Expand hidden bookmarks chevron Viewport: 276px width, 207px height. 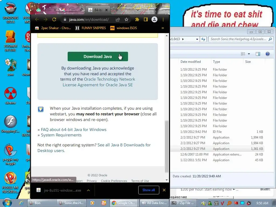pyautogui.click(x=163, y=28)
